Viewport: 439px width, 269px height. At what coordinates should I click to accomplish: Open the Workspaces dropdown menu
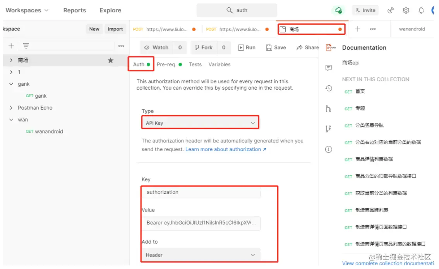coord(27,10)
